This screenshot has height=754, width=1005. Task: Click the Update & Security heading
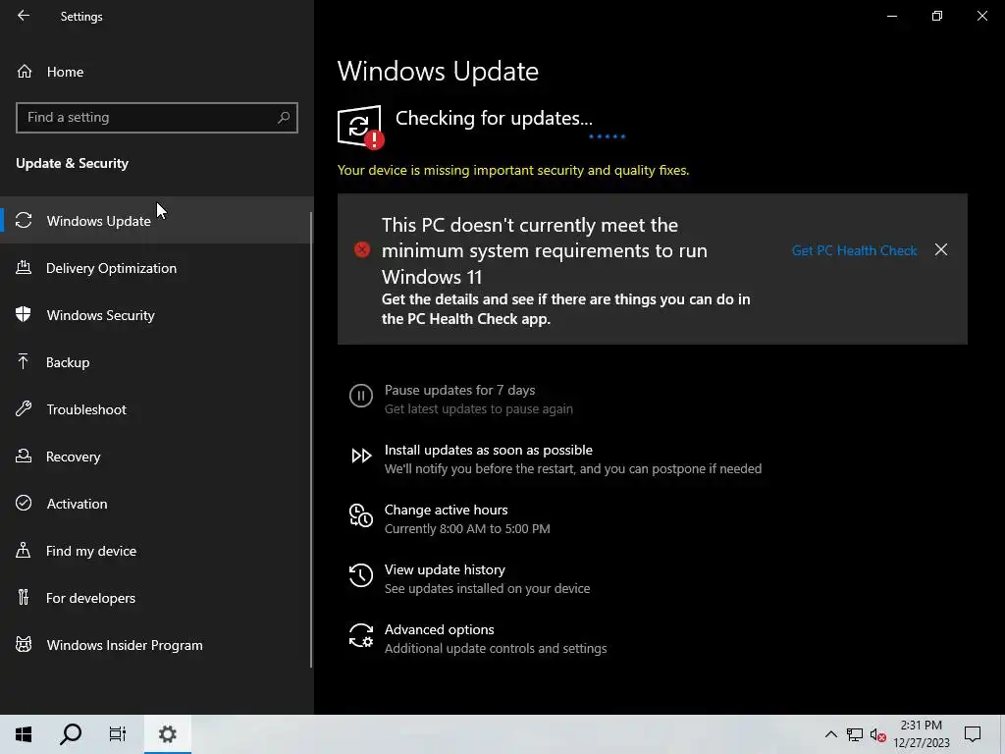pos(72,163)
